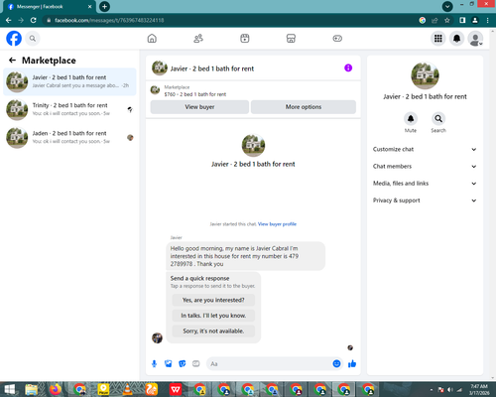Open Facebook home via the logo
The height and width of the screenshot is (397, 496).
click(14, 39)
